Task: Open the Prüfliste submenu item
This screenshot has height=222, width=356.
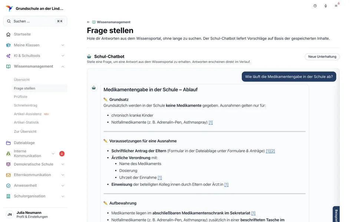Action: [x=20, y=97]
